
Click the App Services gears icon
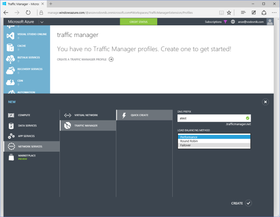click(11, 136)
